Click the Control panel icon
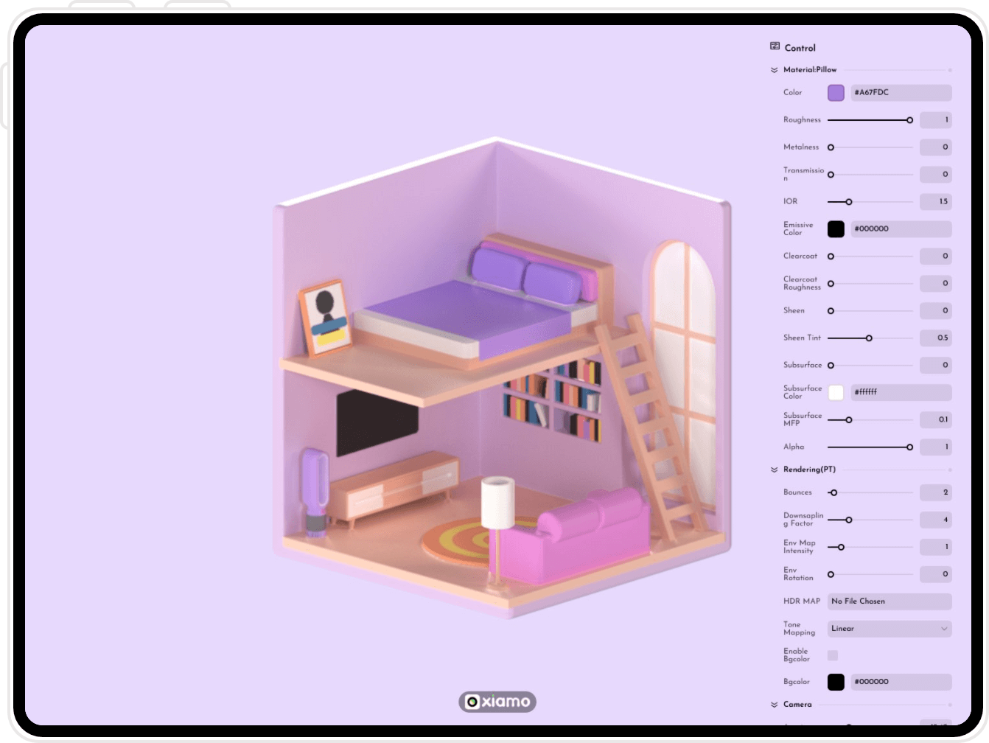Viewport: 989px width, 743px height. (x=775, y=46)
